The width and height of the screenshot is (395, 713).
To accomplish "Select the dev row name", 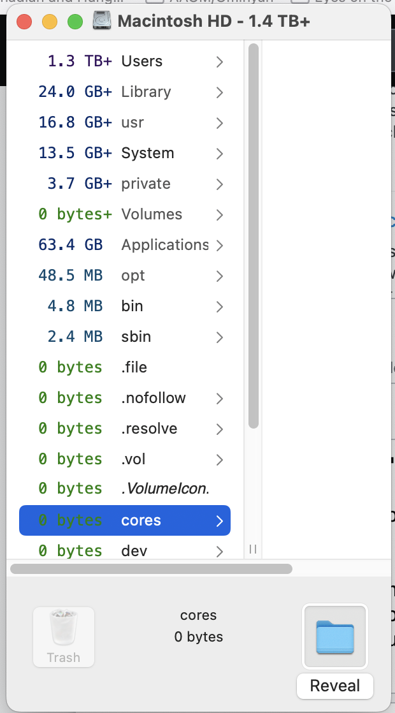I will pos(134,551).
